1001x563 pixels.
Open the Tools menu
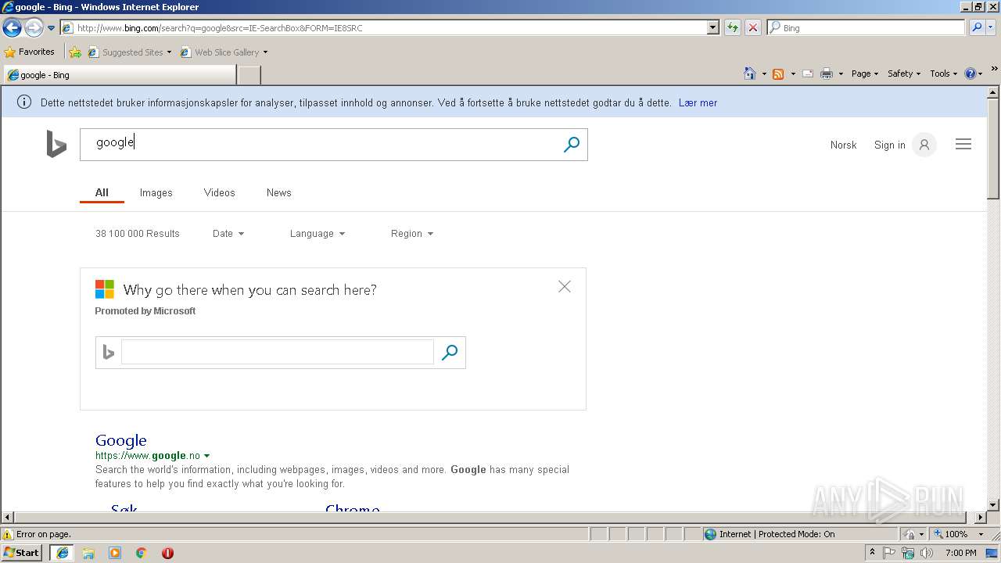point(943,74)
